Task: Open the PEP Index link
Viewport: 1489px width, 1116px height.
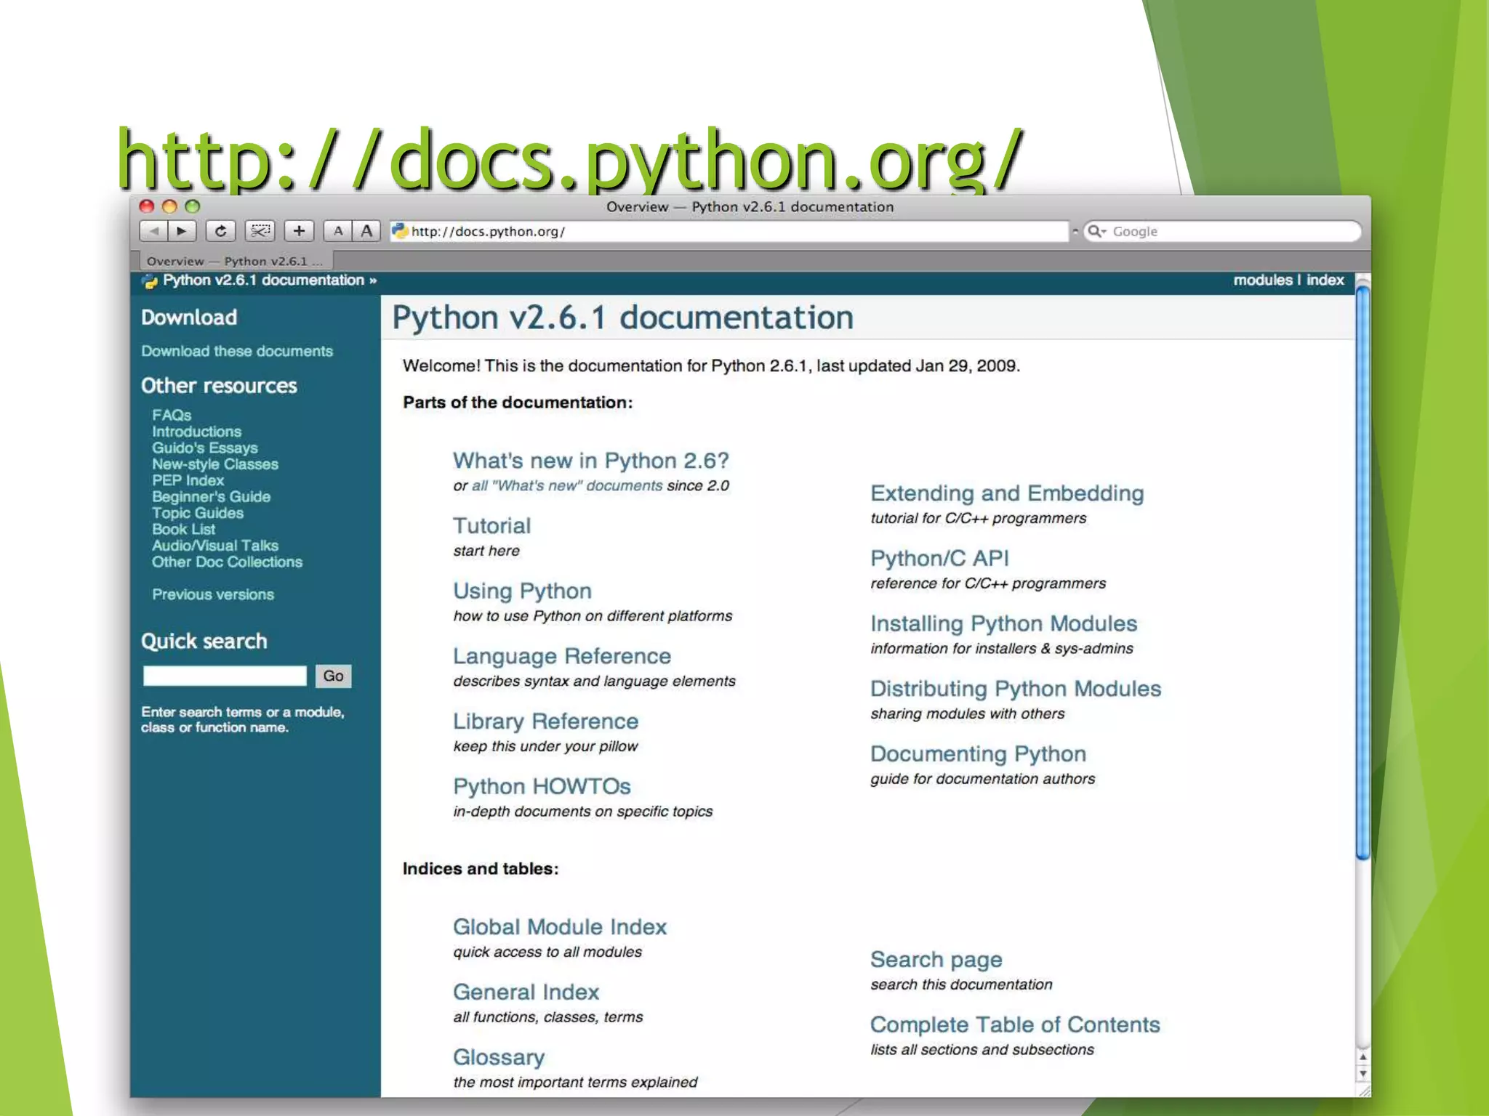Action: (188, 480)
